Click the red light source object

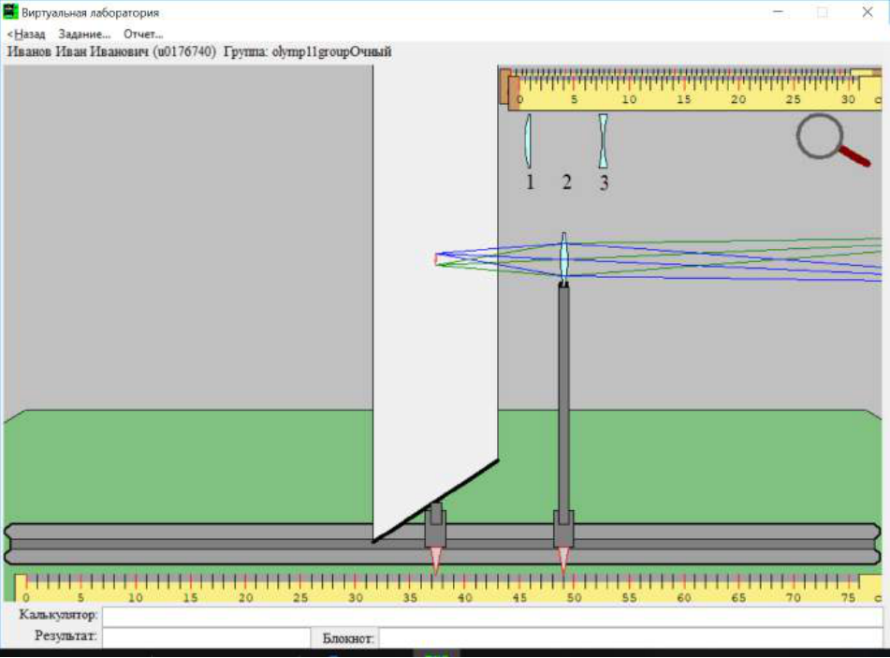point(436,259)
